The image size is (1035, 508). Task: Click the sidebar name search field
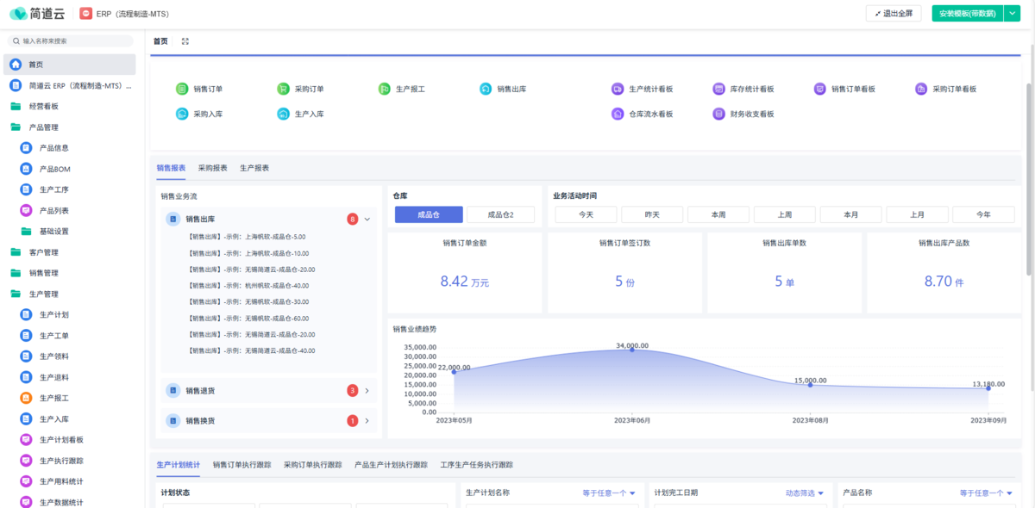point(73,40)
